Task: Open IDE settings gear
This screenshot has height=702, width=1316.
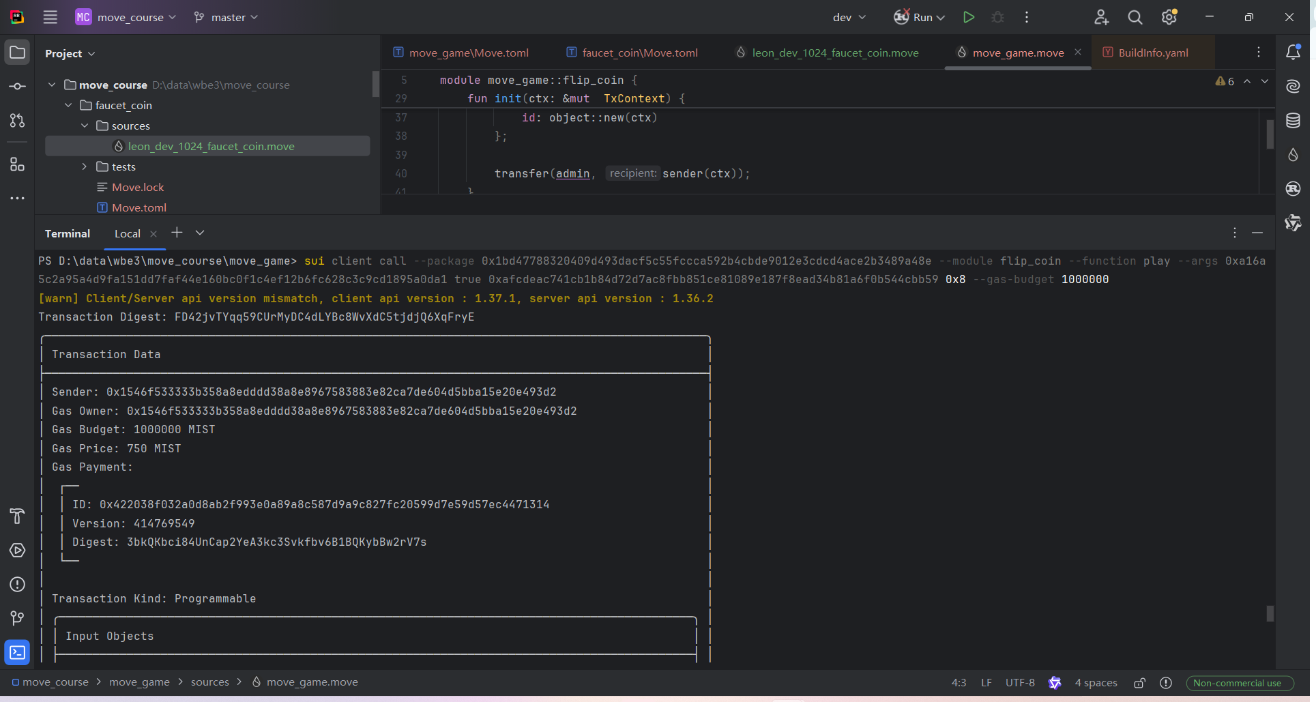Action: (1169, 17)
